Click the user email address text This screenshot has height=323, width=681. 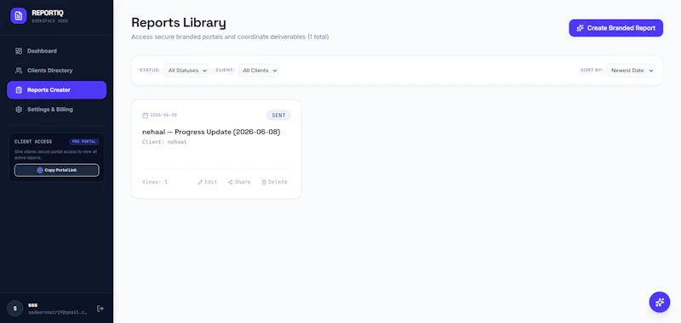pyautogui.click(x=57, y=312)
